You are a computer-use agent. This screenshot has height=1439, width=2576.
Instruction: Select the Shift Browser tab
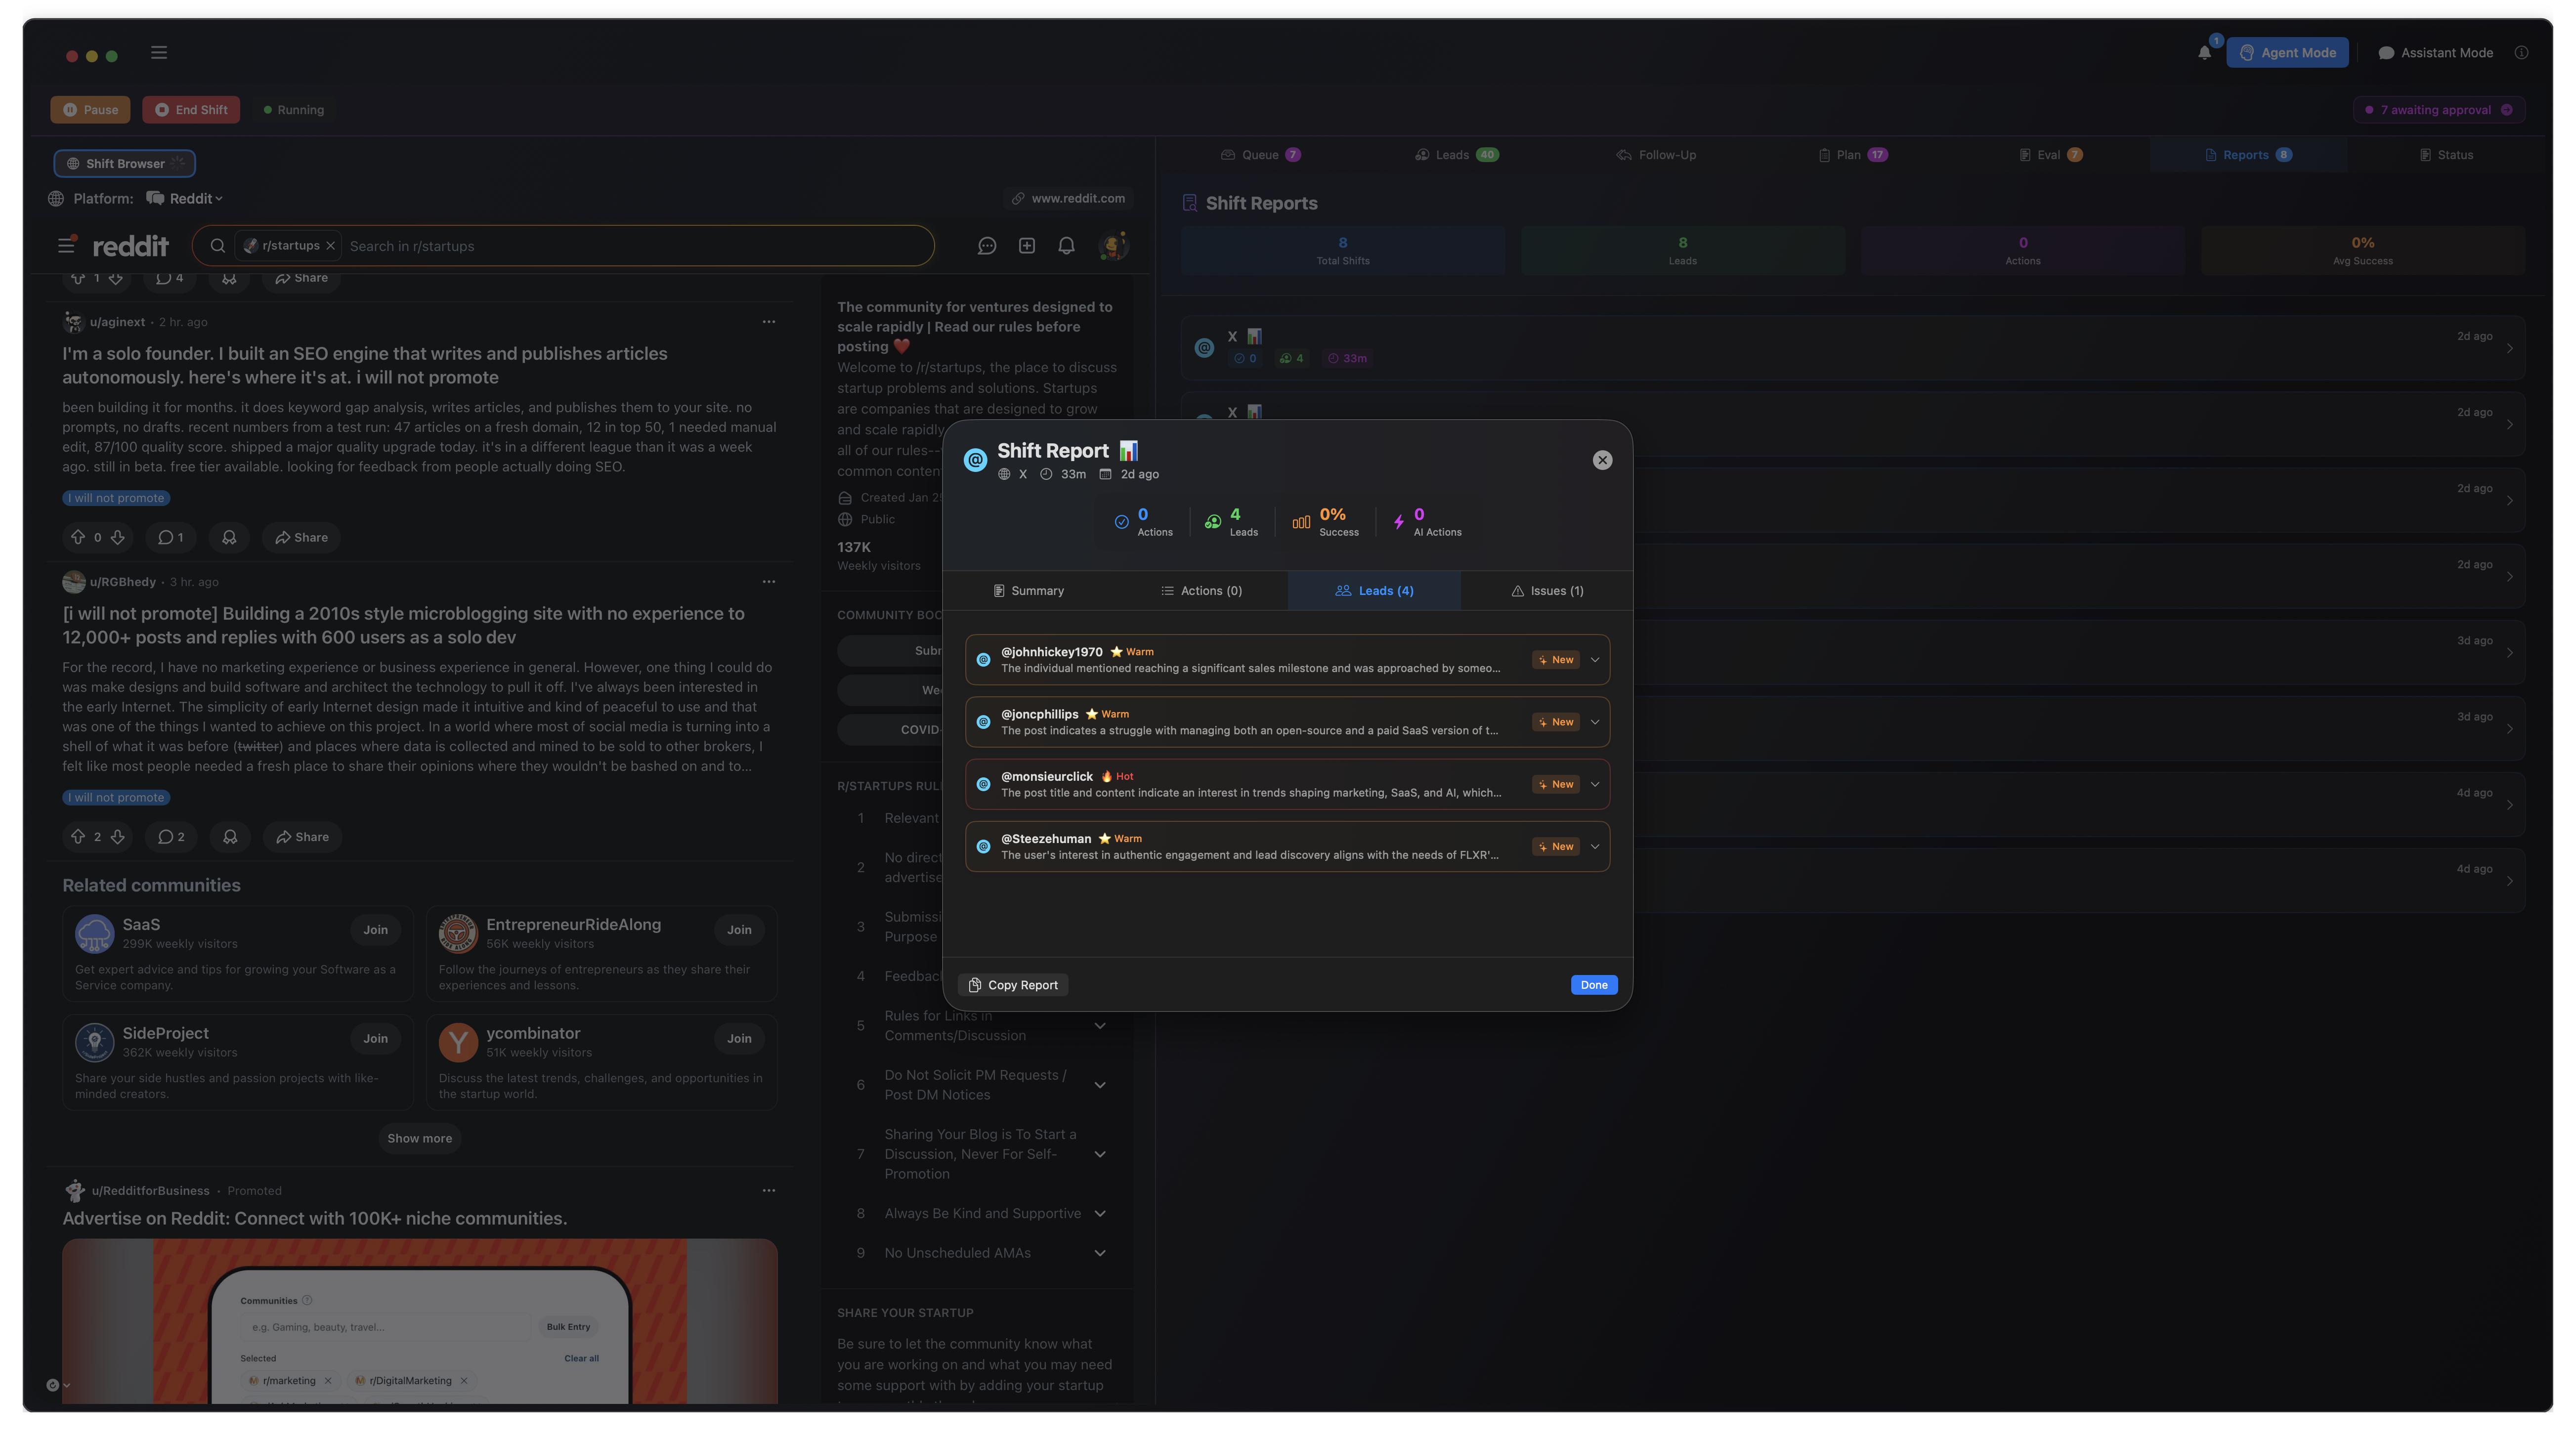click(x=124, y=163)
